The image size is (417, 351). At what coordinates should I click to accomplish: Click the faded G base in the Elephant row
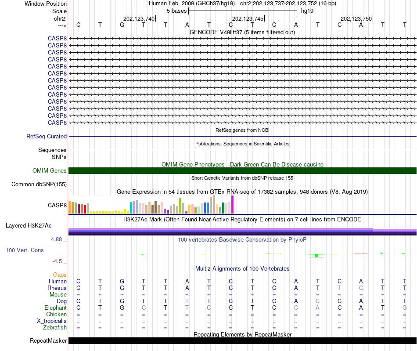tap(405, 308)
